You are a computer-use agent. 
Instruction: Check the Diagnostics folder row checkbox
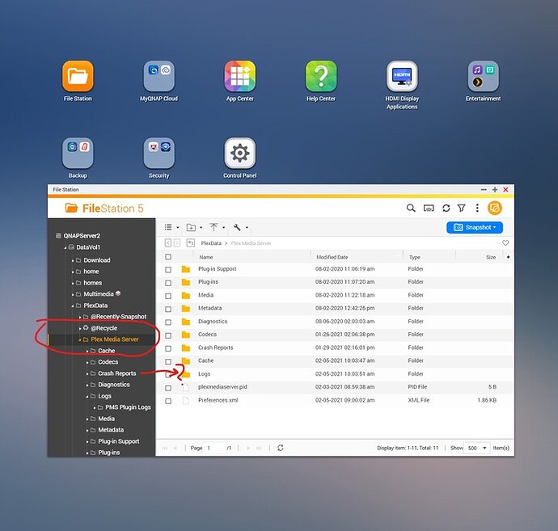tap(168, 322)
